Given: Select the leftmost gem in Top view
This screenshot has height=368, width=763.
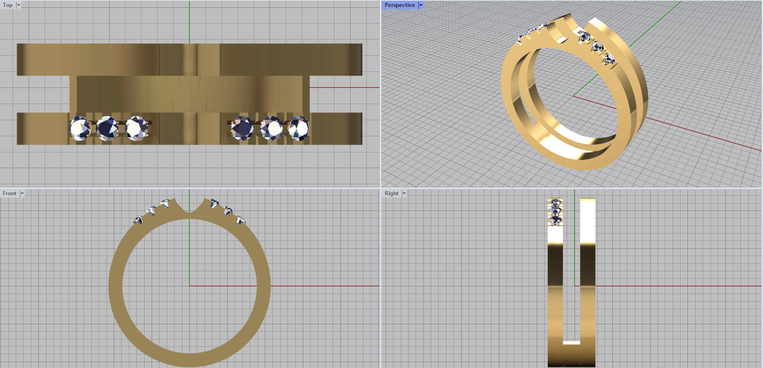Looking at the screenshot, I should 79,129.
